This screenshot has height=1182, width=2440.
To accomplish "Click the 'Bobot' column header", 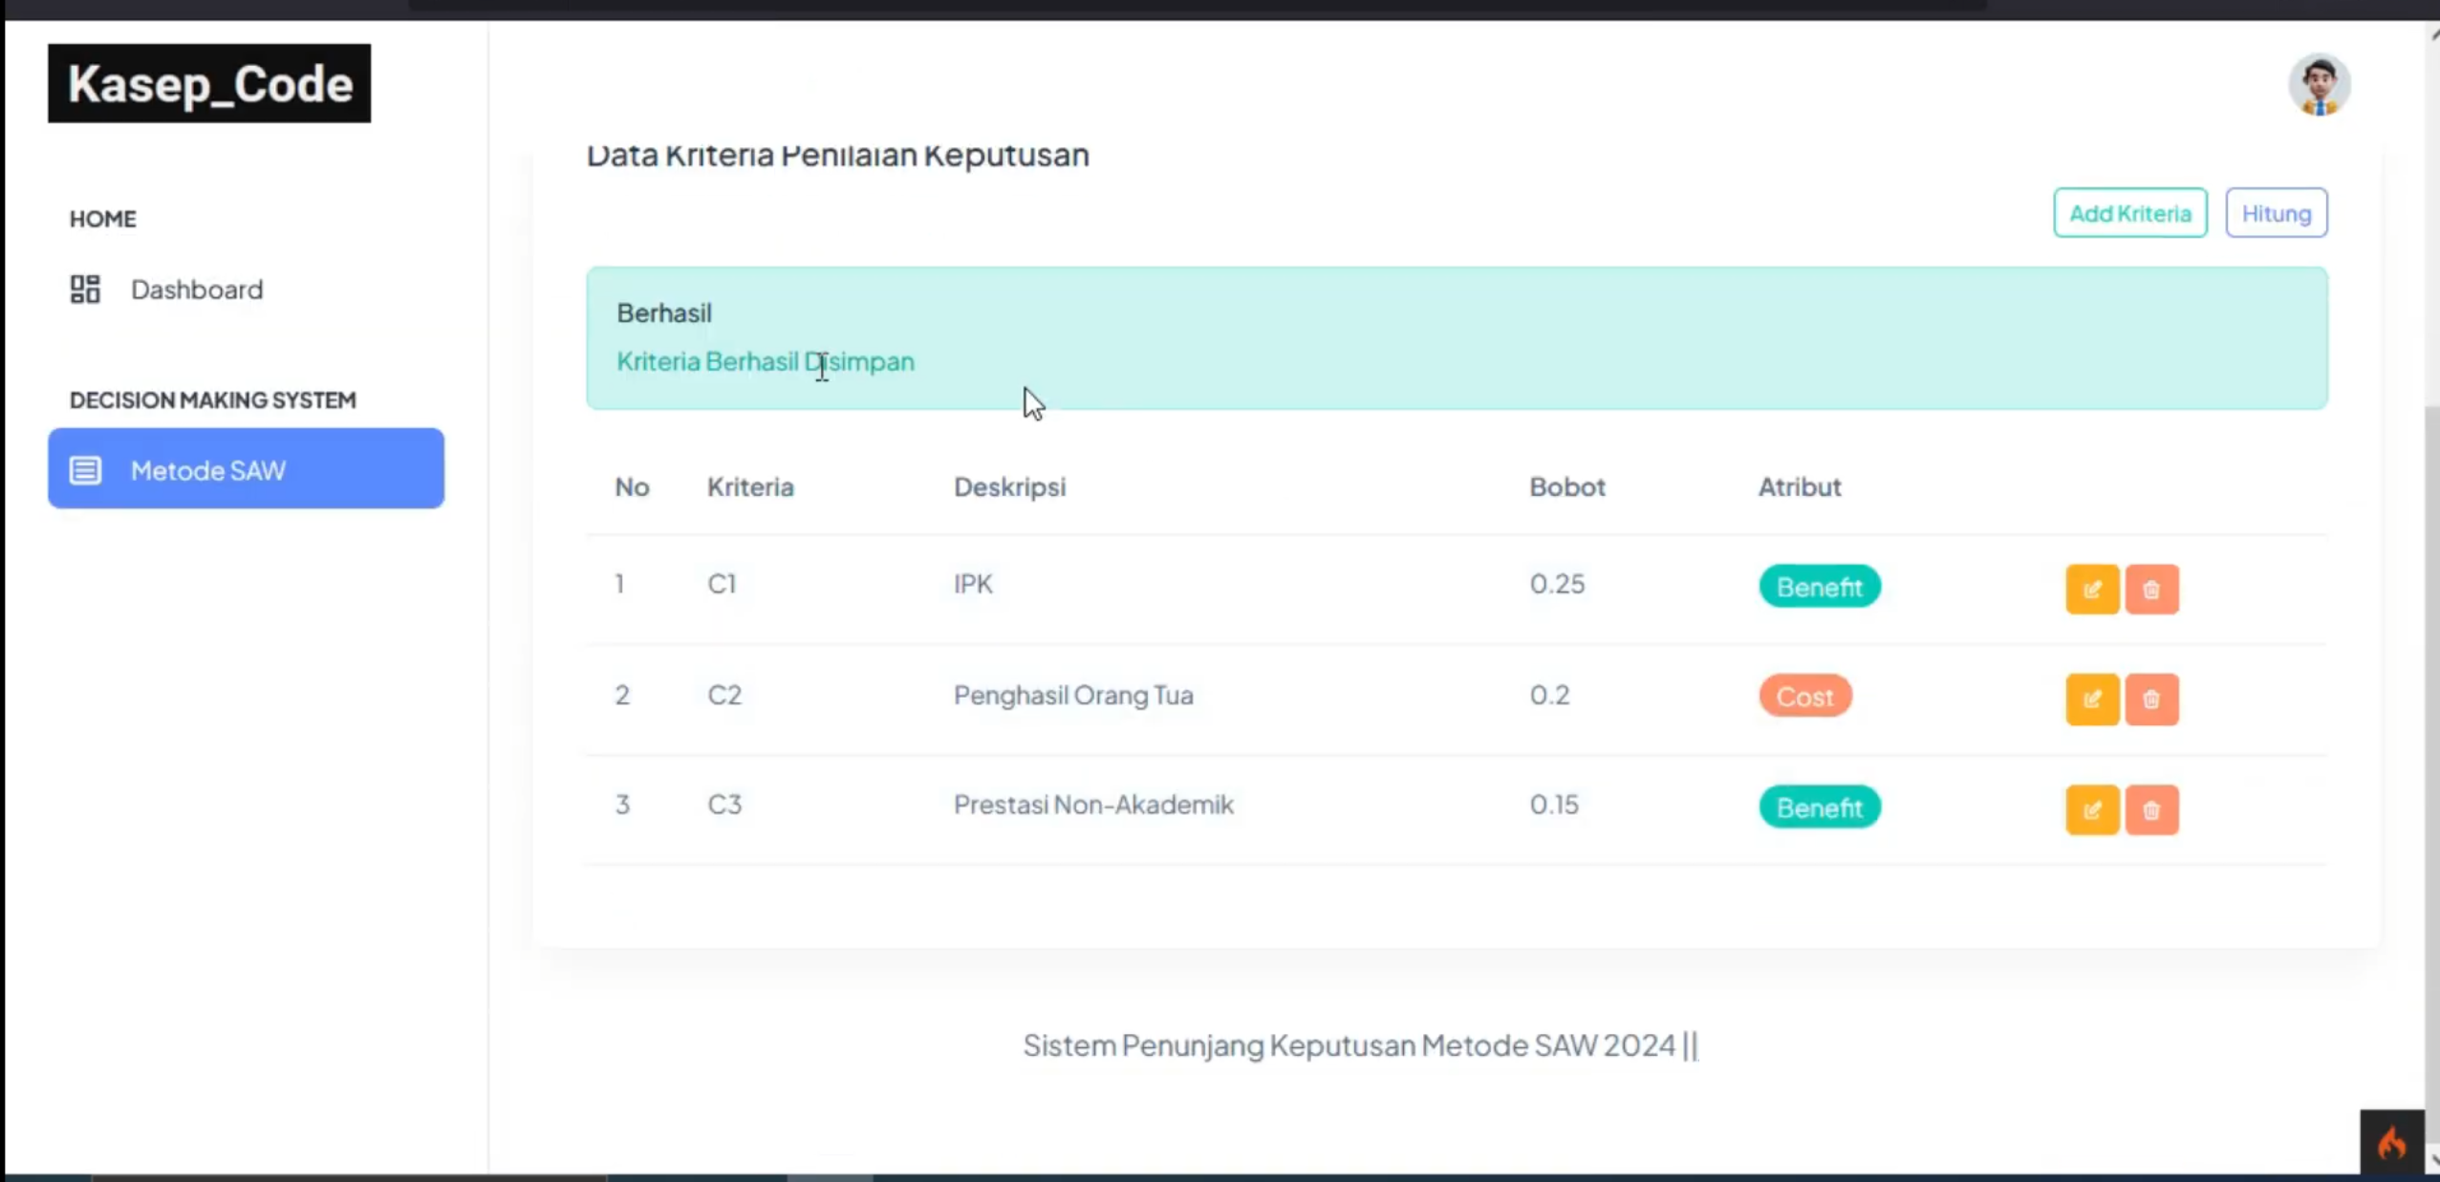I will 1567,486.
